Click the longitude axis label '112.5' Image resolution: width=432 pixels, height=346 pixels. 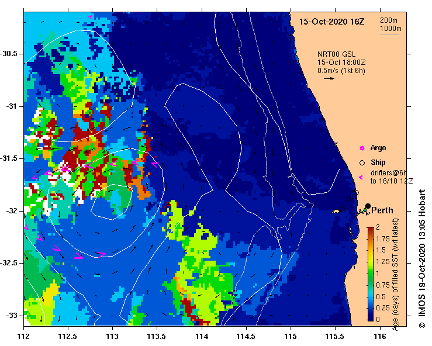tap(68, 337)
